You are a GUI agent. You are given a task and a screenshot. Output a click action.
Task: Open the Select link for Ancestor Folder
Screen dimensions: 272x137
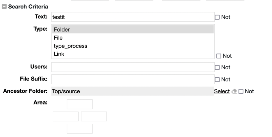pos(222,92)
